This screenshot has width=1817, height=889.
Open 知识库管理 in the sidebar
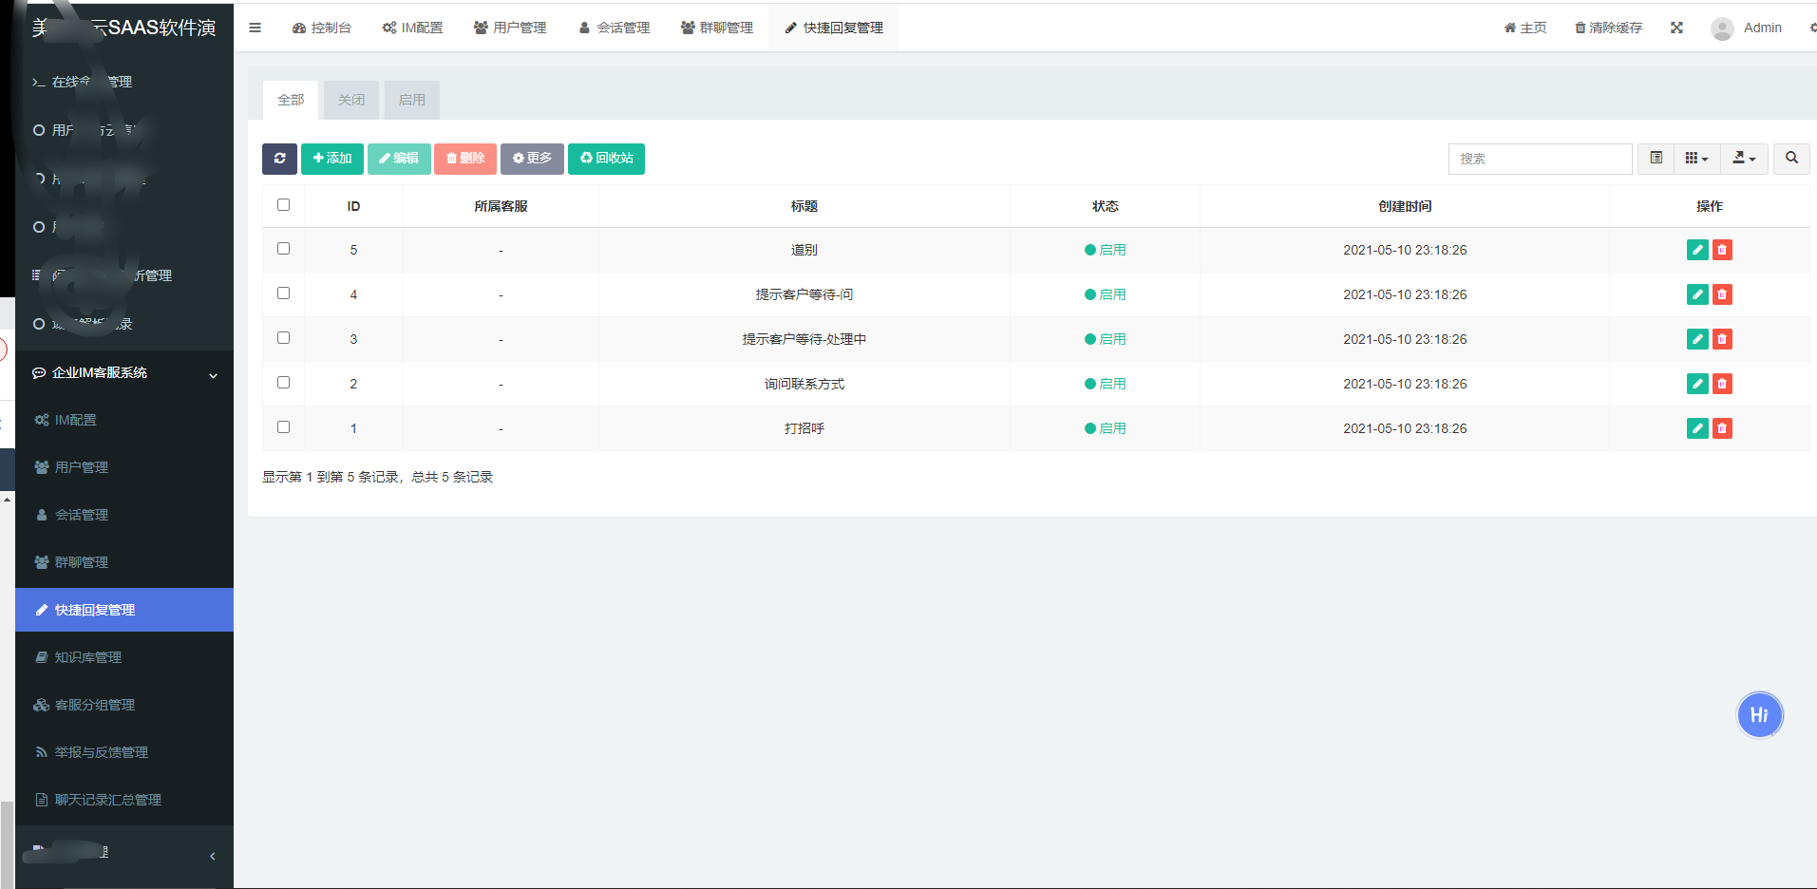88,657
